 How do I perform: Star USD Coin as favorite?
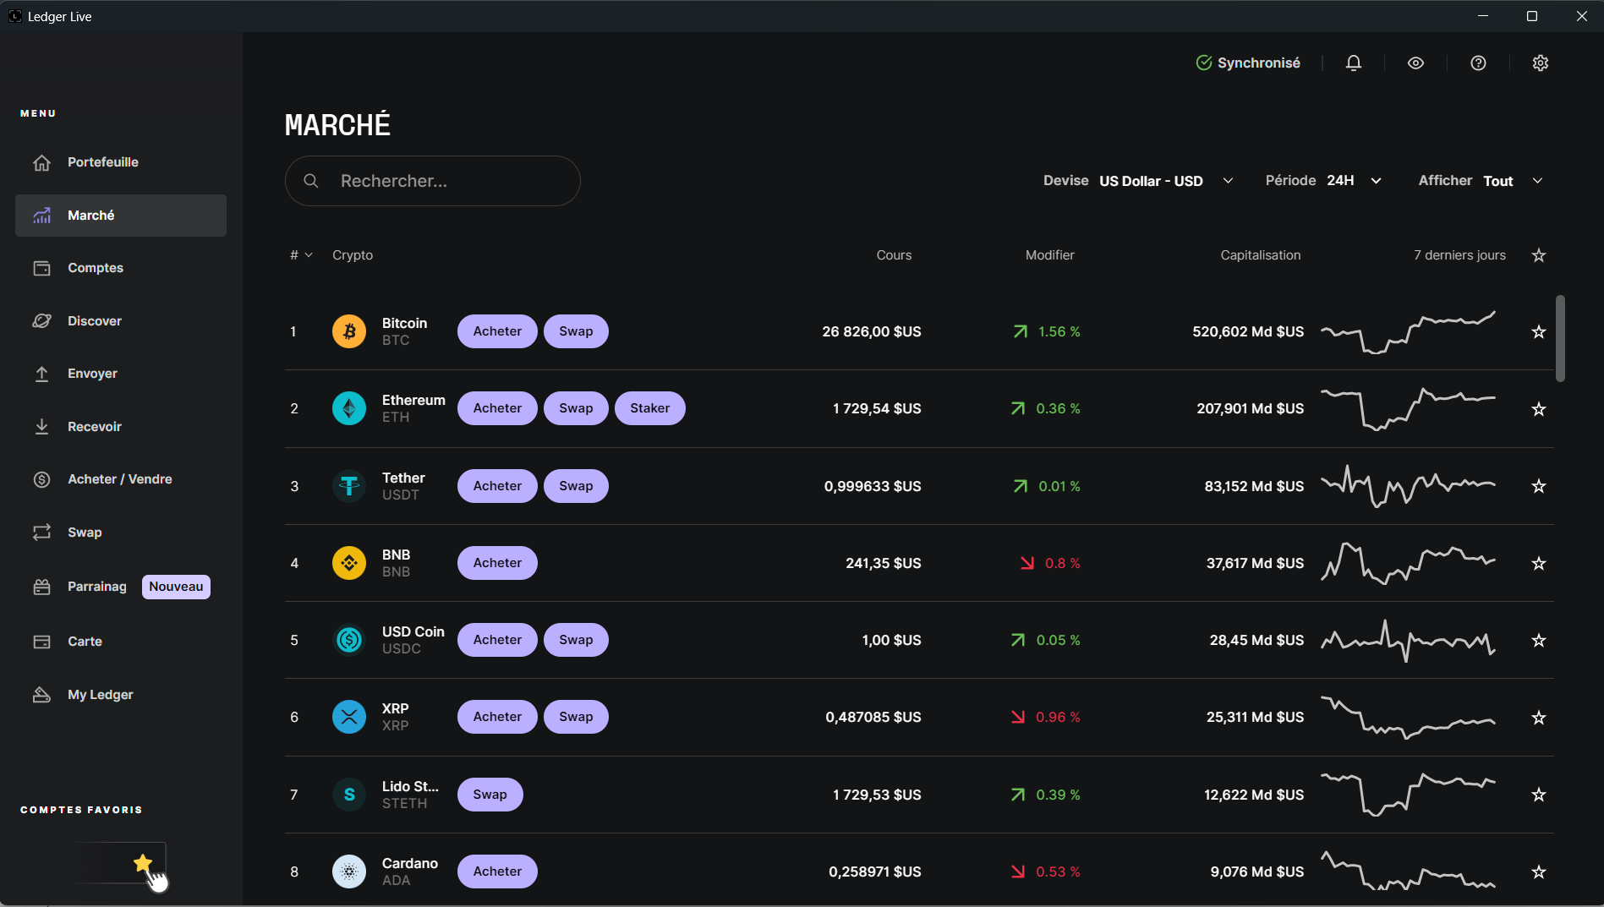click(x=1539, y=641)
